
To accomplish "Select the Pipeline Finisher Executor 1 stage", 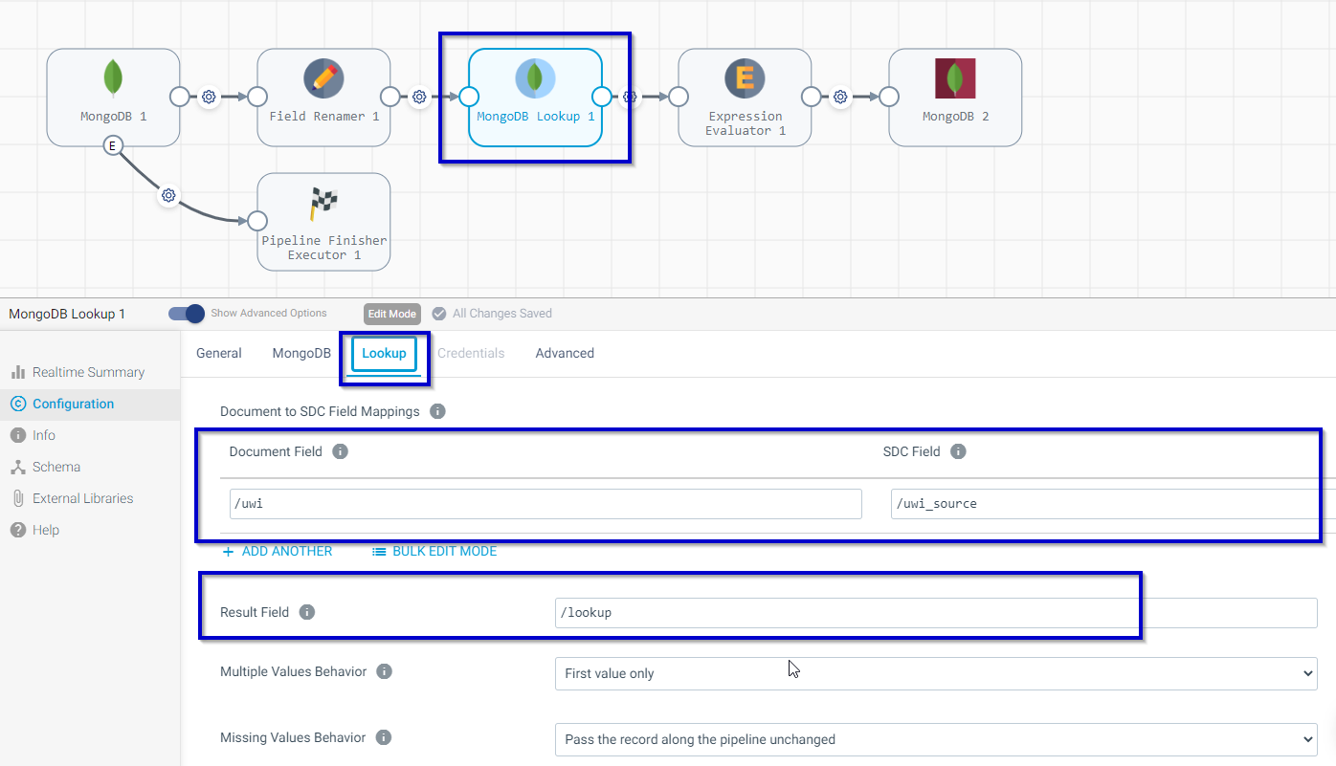I will (323, 222).
